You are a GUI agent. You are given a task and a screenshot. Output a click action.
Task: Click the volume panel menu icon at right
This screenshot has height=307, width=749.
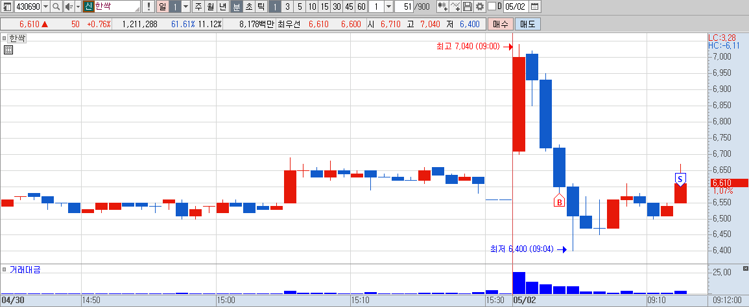coord(746,268)
